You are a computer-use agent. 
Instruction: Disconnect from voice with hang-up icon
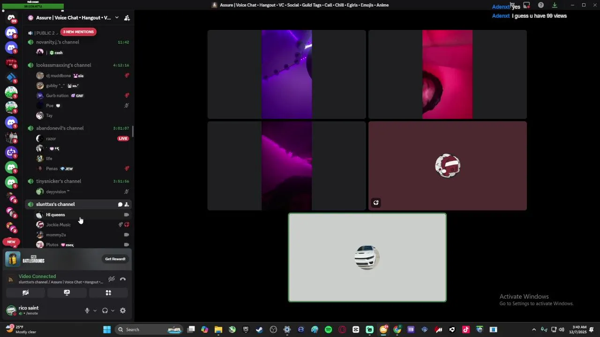click(x=123, y=279)
